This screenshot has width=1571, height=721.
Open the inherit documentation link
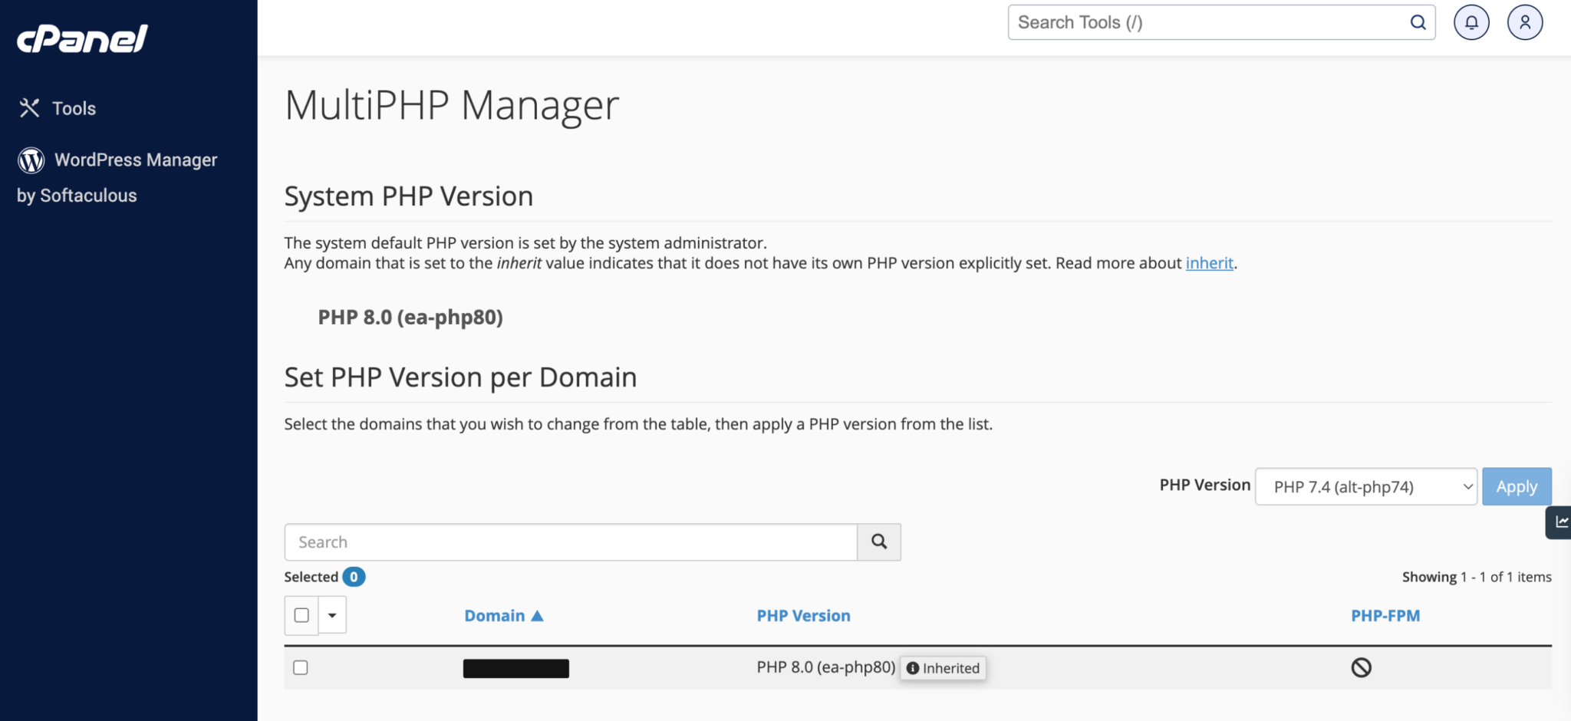point(1209,263)
